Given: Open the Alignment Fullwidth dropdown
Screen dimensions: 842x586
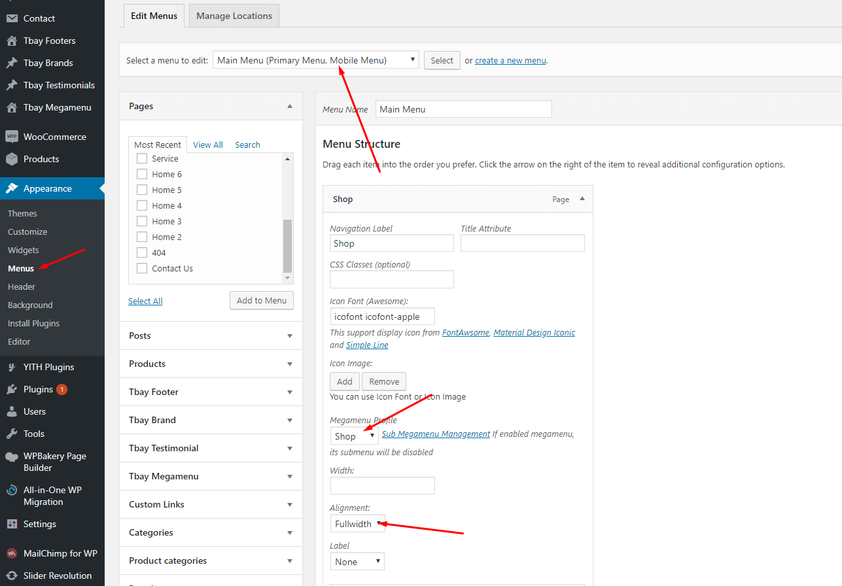Looking at the screenshot, I should click(x=357, y=524).
